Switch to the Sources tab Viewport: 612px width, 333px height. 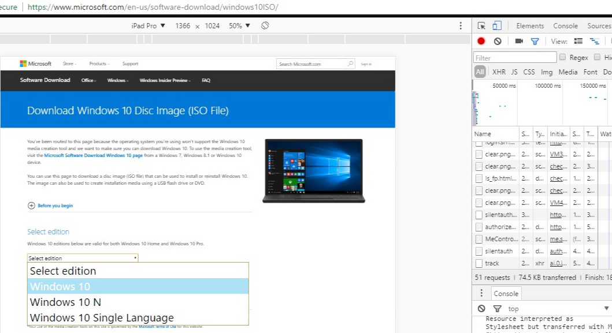(599, 26)
